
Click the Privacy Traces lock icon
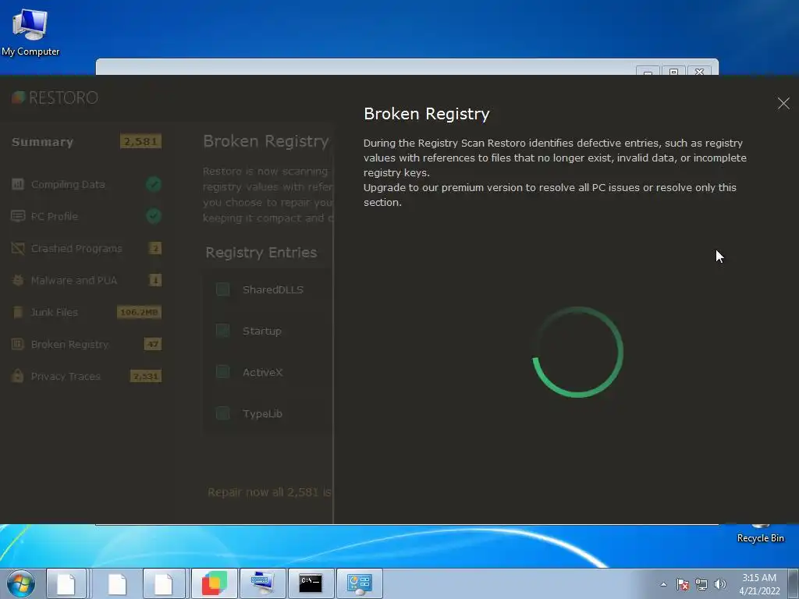[18, 376]
